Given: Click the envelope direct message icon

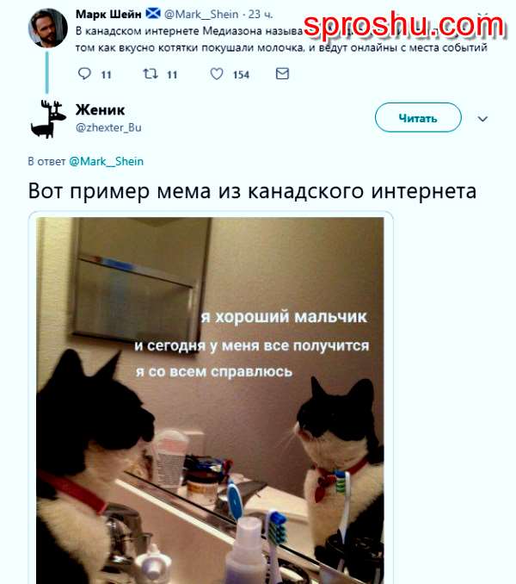Looking at the screenshot, I should [282, 74].
